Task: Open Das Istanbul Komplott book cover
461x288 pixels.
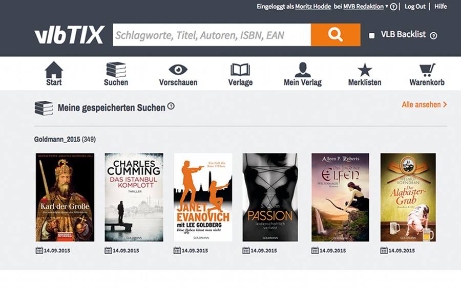Action: (134, 197)
